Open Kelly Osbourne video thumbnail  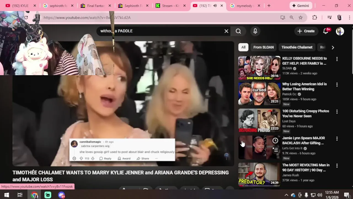pos(259,68)
